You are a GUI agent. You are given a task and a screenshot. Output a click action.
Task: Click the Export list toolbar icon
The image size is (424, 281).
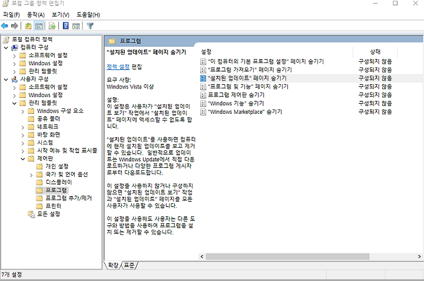pyautogui.click(x=52, y=26)
